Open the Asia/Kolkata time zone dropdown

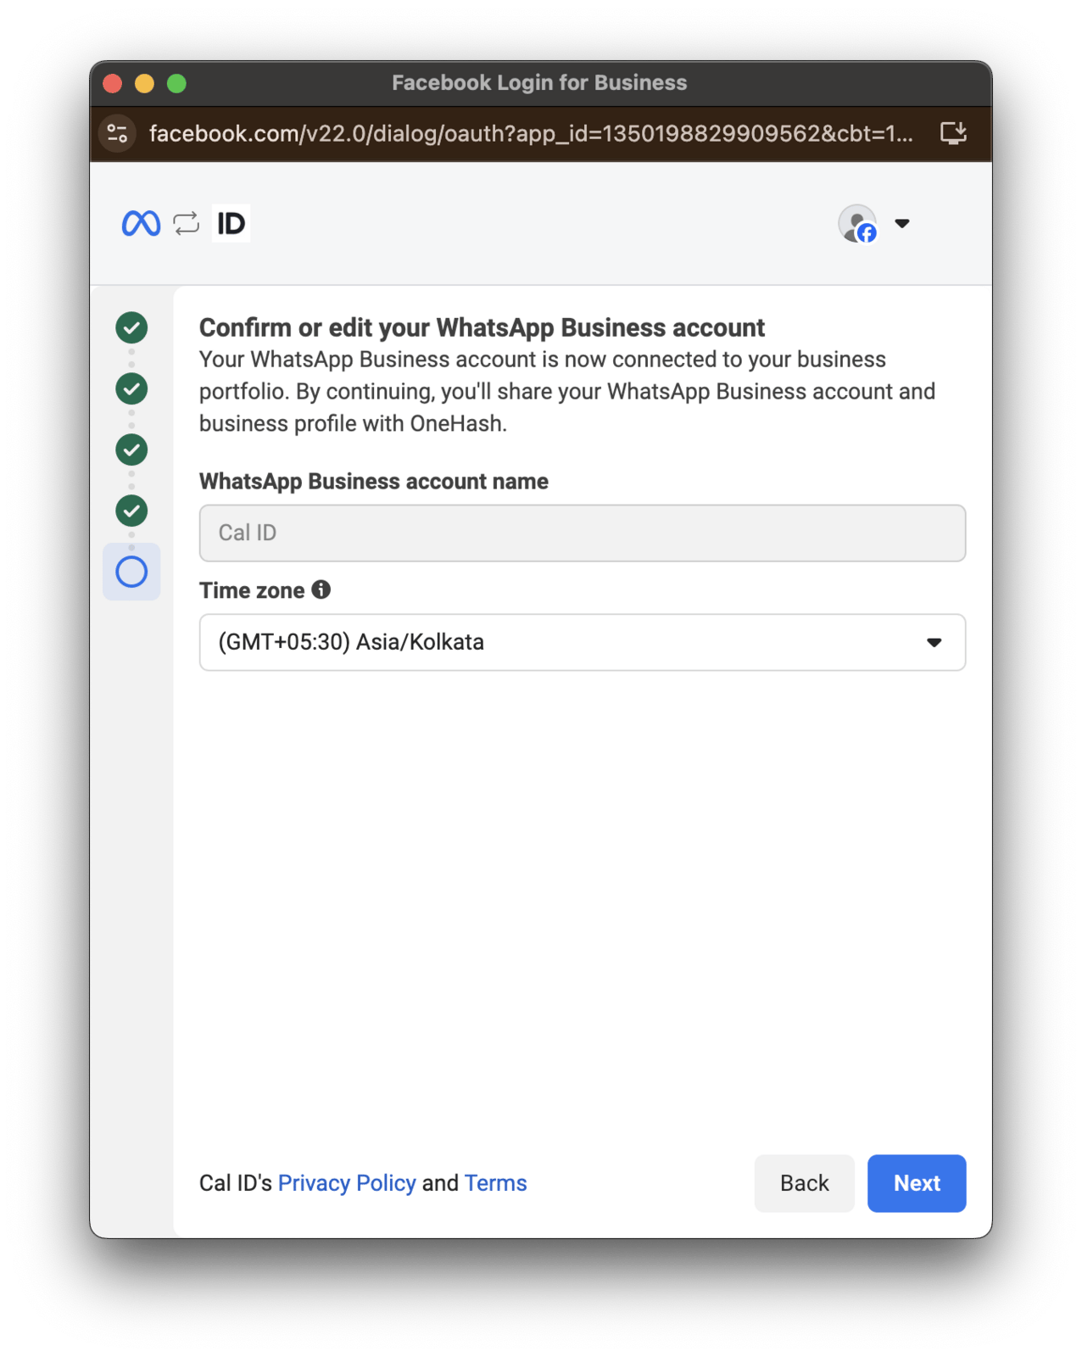tap(583, 642)
